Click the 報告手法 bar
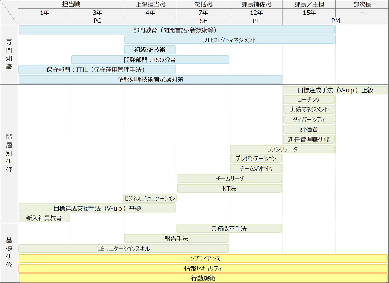The width and height of the screenshot is (389, 283). click(176, 238)
